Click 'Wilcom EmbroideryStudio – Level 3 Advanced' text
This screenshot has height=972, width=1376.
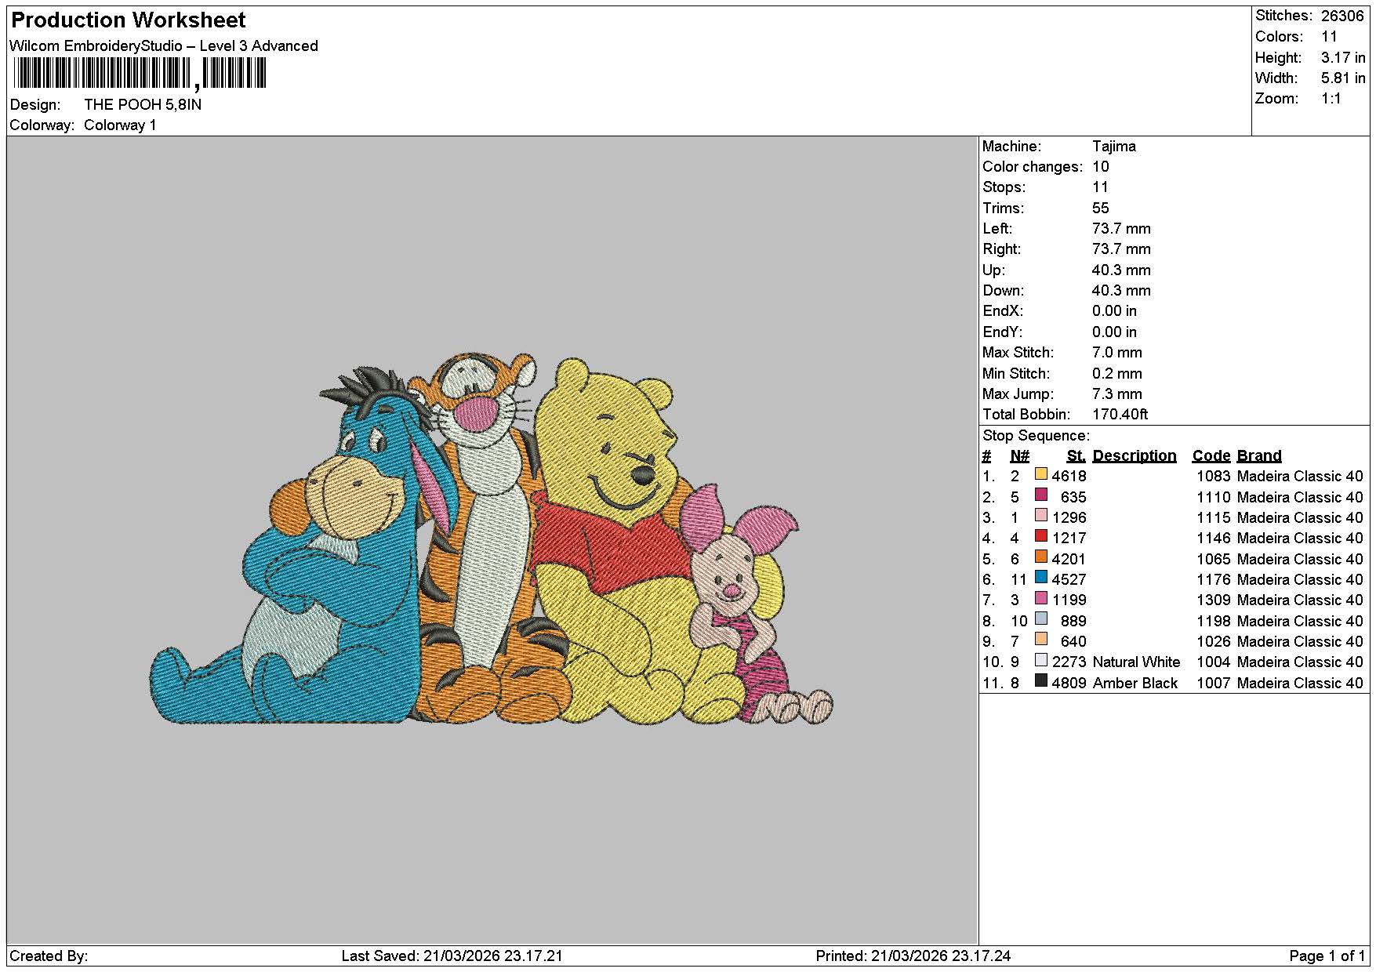coord(164,46)
